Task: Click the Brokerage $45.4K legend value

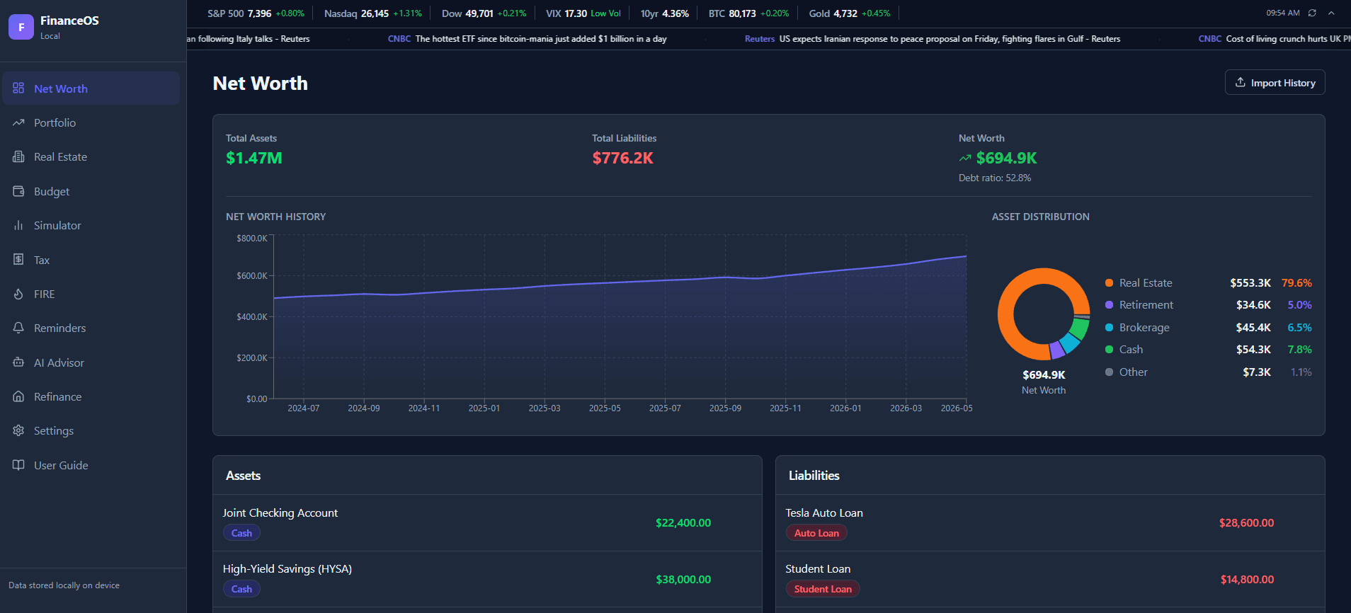Action: 1253,327
